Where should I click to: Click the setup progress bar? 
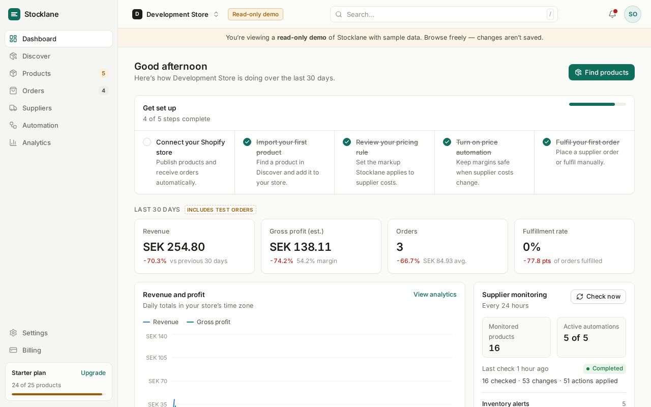598,104
